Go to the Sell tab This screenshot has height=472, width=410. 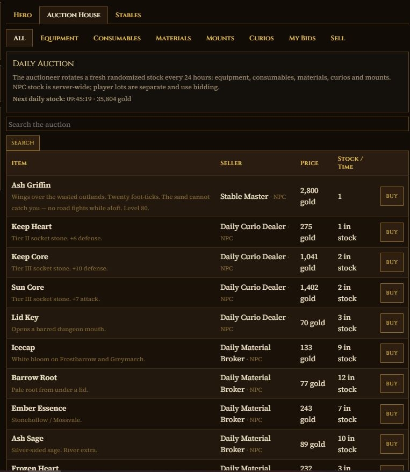(x=337, y=38)
